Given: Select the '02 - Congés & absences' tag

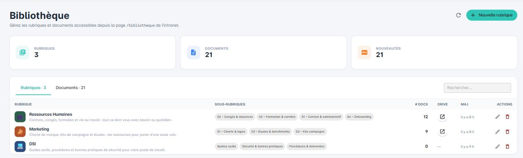Looking at the screenshot, I should click(235, 117).
